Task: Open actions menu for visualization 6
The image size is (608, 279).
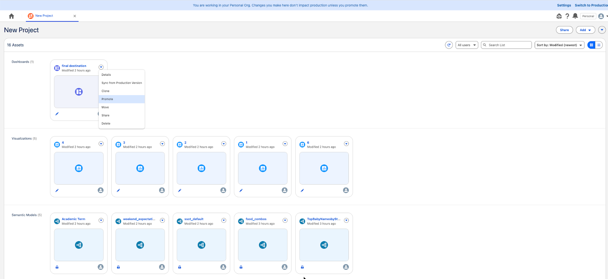Action: pyautogui.click(x=346, y=144)
